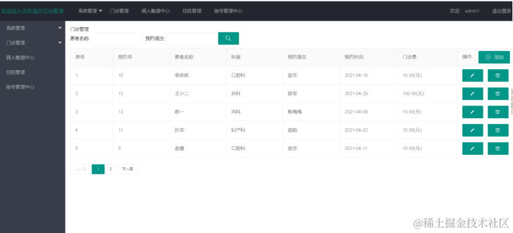Open 住院管理 in the top navigation

coord(192,10)
